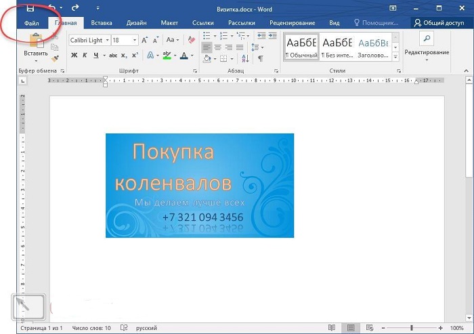Click the Вставить paste button
474x334 pixels.
coord(36,46)
